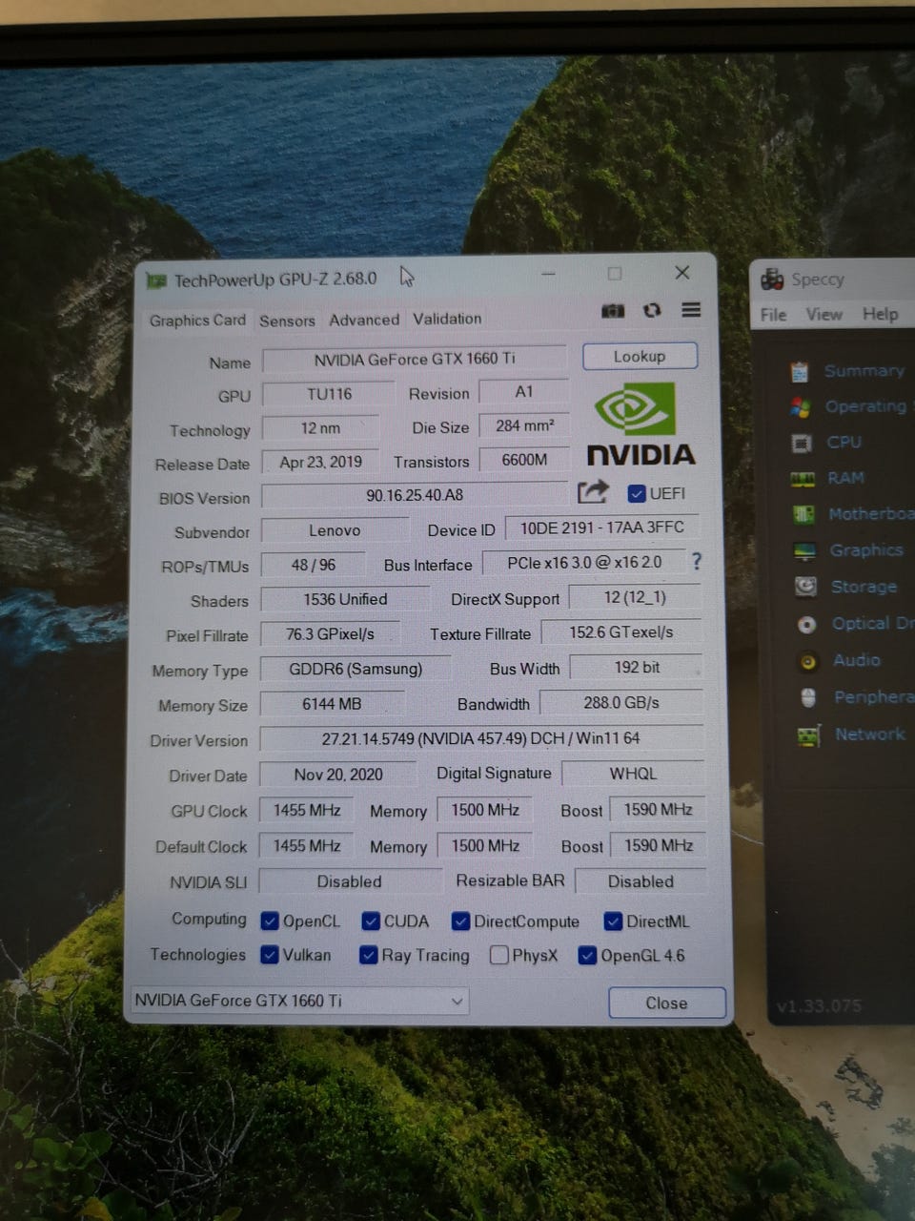Click the Pixel Fillrate value 76.3 GPixel/s
Screen dimensions: 915x1221
330,633
